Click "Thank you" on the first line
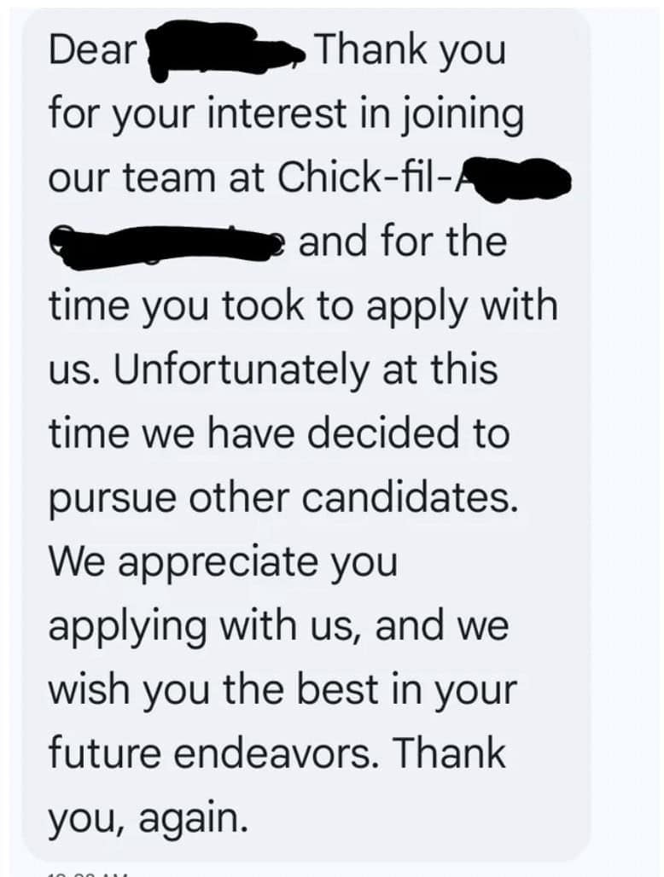The width and height of the screenshot is (664, 877). tap(411, 50)
